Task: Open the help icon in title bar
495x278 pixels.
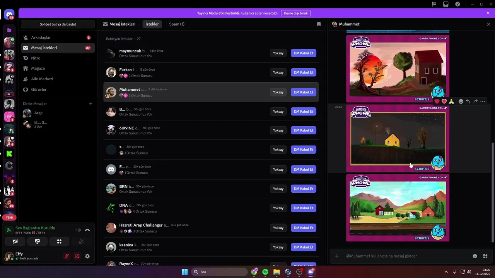Action: click(458, 4)
